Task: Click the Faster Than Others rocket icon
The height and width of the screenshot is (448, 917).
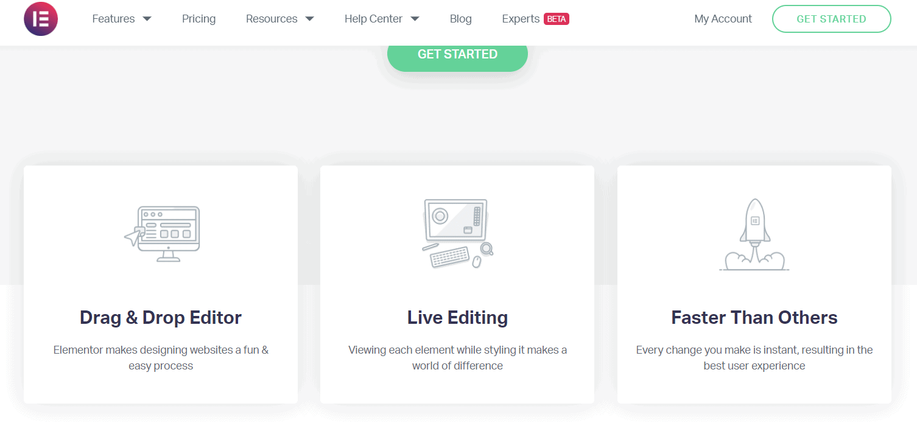Action: (x=754, y=234)
